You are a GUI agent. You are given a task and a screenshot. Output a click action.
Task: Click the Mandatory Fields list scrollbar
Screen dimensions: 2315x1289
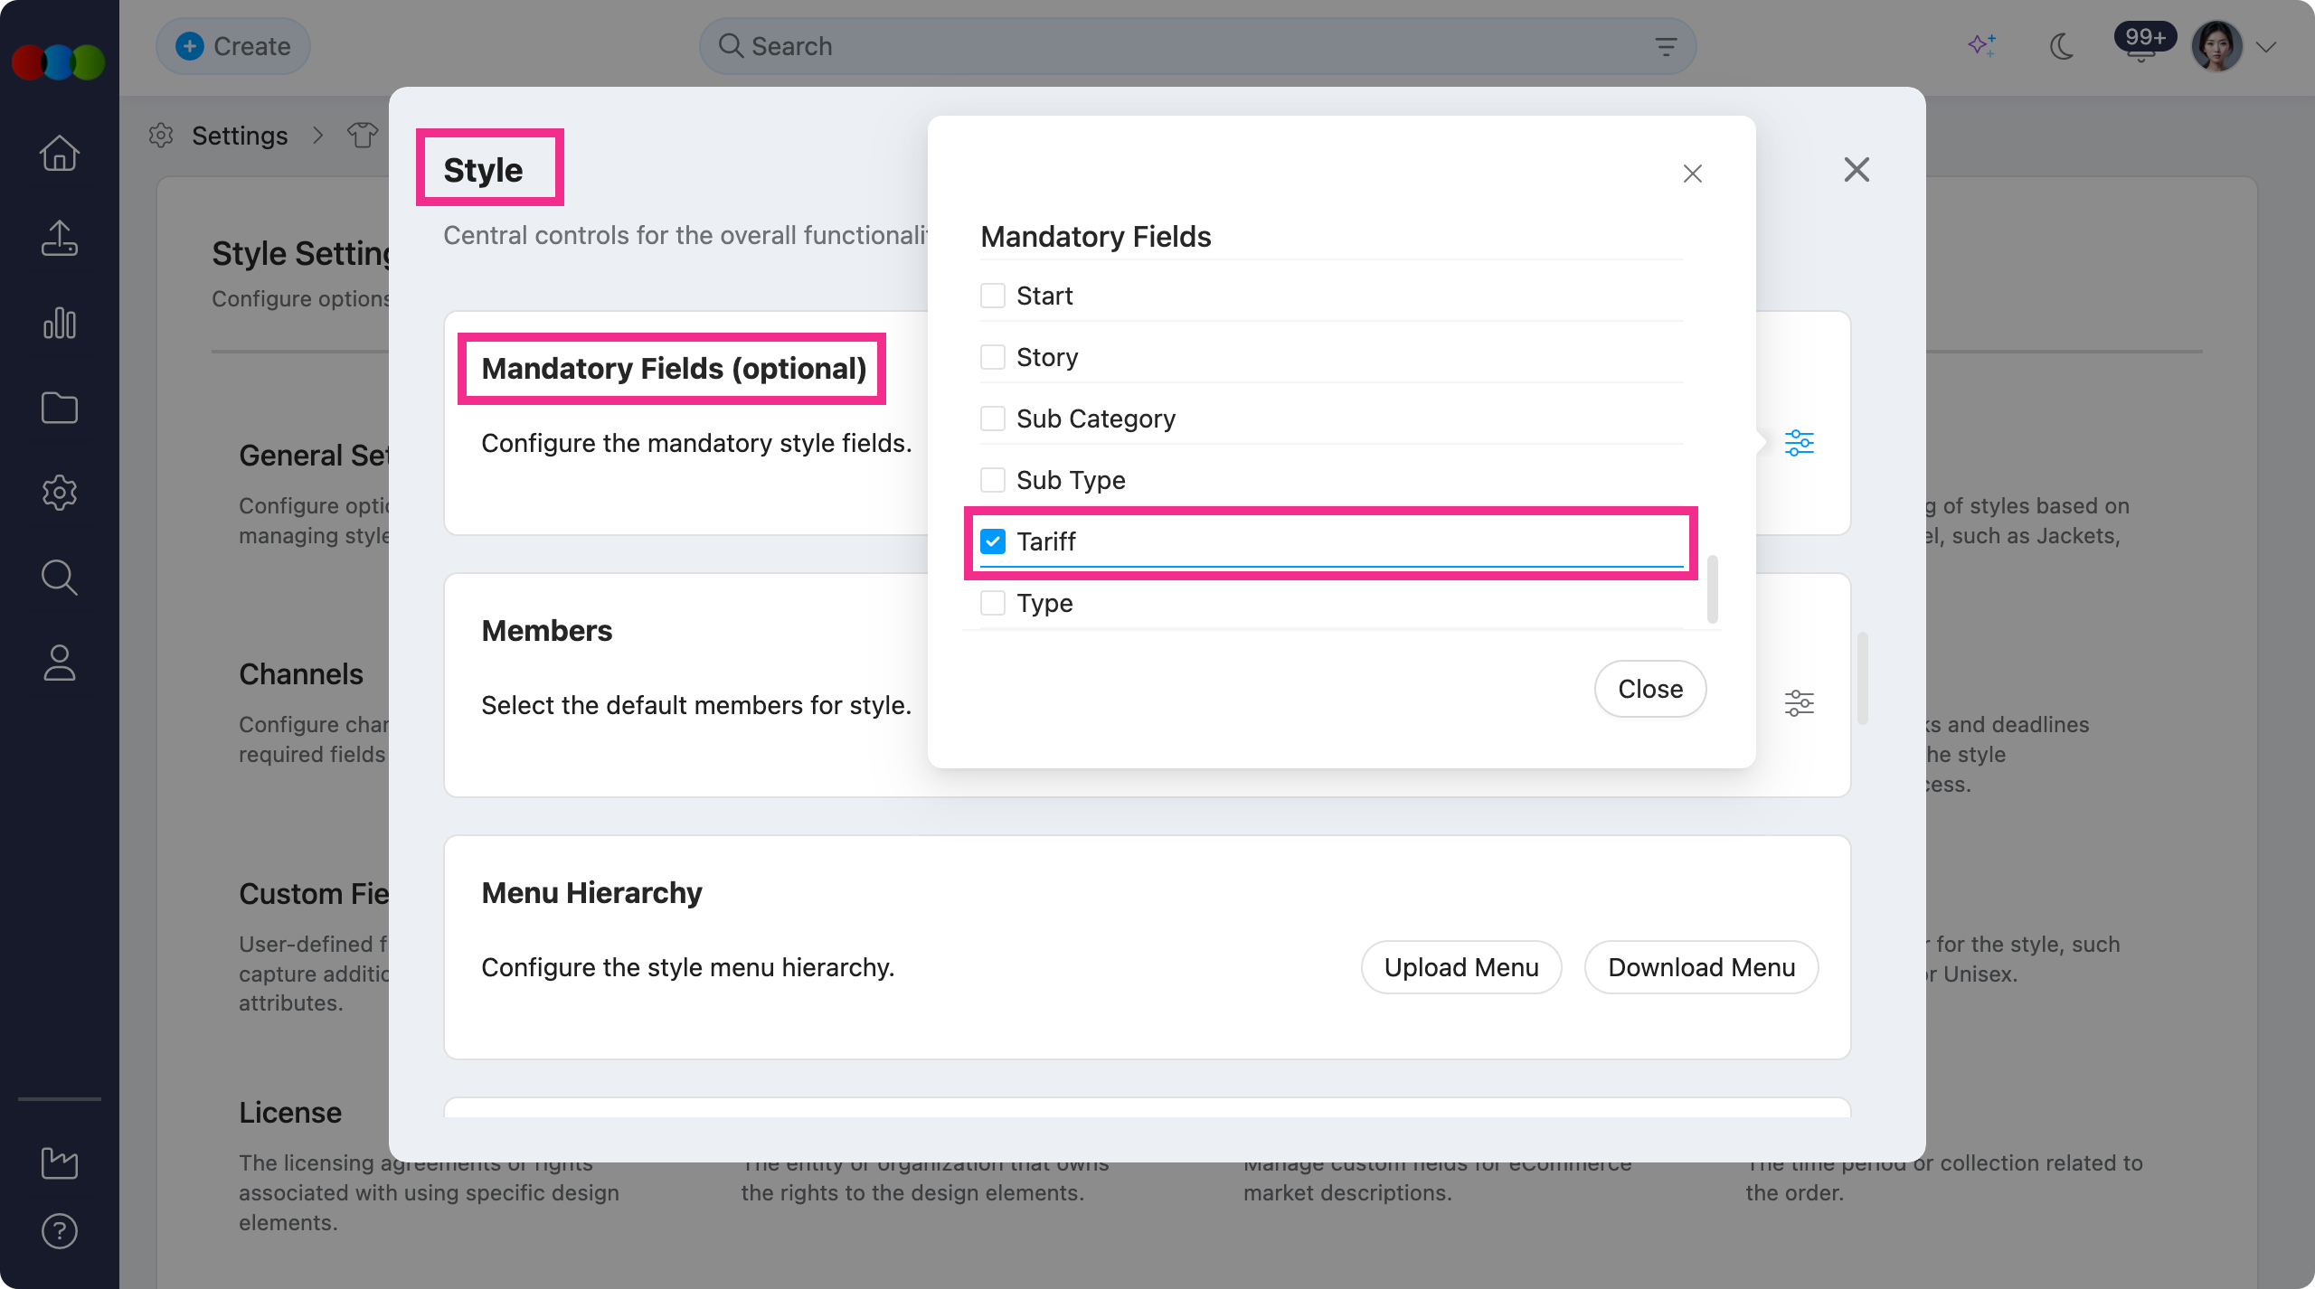pyautogui.click(x=1713, y=589)
